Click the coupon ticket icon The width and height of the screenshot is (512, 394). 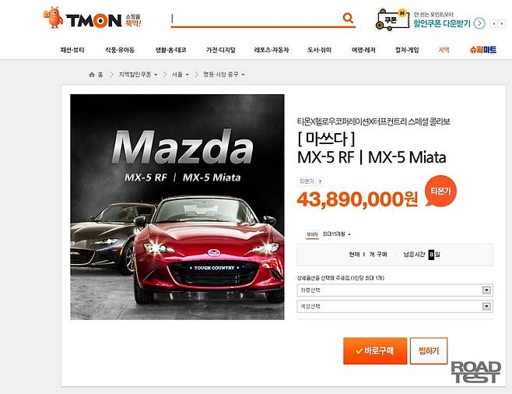[x=392, y=20]
